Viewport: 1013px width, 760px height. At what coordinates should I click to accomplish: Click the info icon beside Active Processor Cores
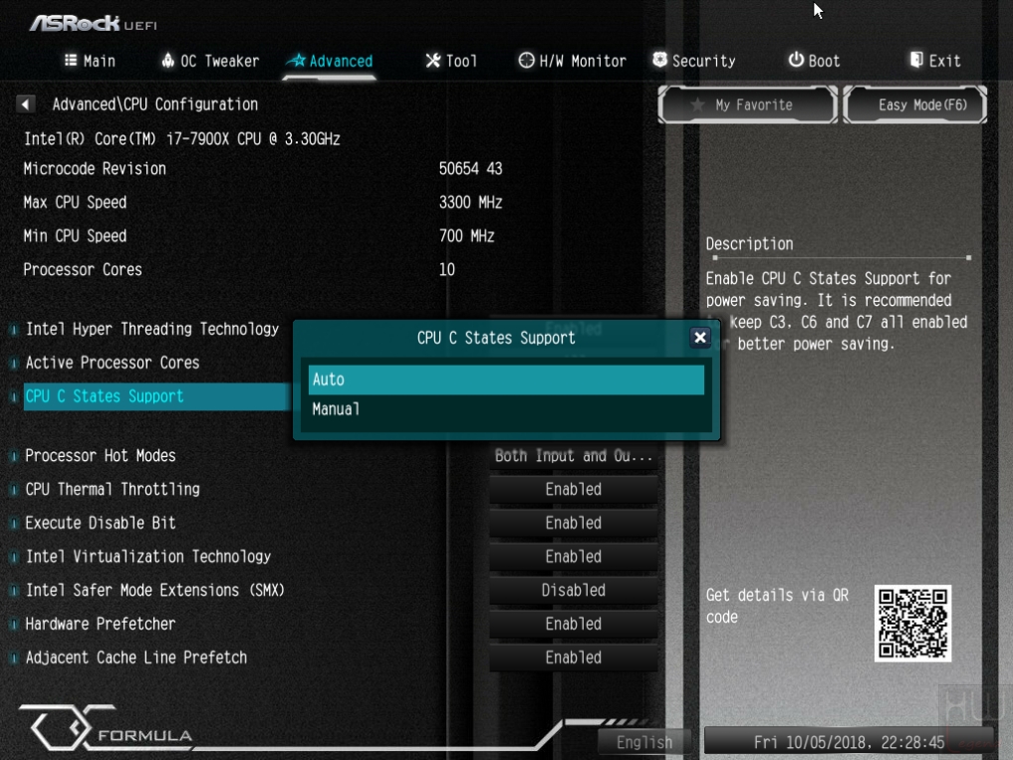click(x=13, y=364)
